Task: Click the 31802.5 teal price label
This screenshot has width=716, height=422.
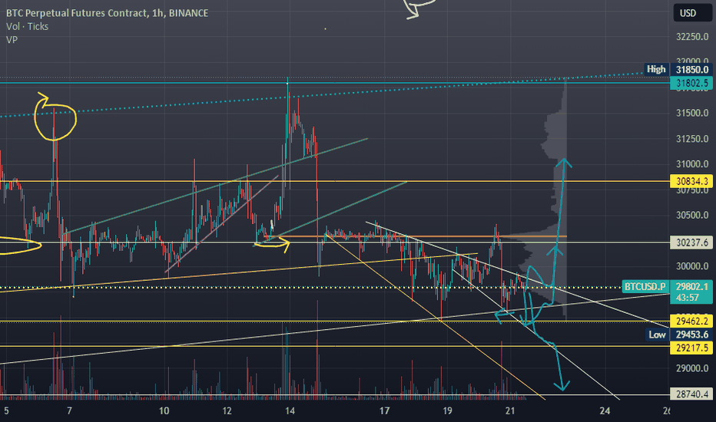Action: 691,83
